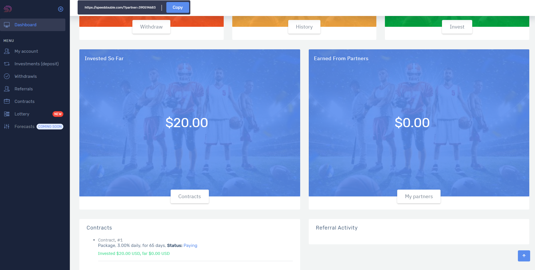The width and height of the screenshot is (535, 270).
Task: Click the Withdrawls checkmark circle icon
Action: pyautogui.click(x=7, y=76)
